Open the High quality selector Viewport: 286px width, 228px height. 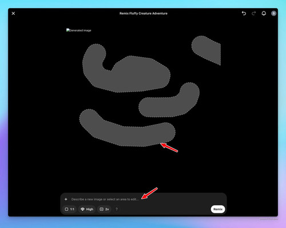point(87,209)
